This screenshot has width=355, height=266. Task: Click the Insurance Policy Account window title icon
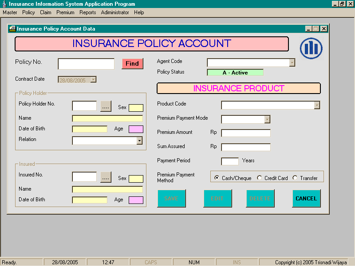[x=12, y=29]
